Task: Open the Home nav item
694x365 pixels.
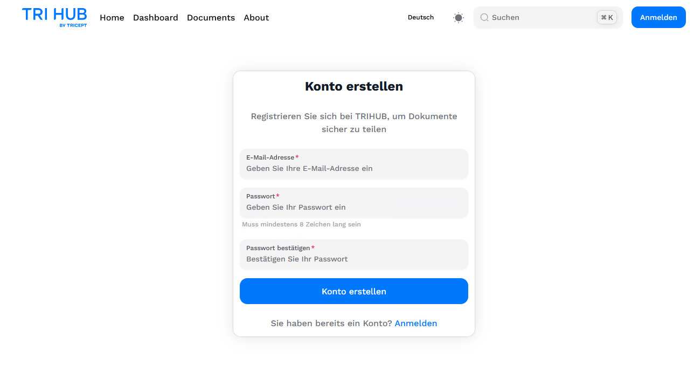Action: 112,17
